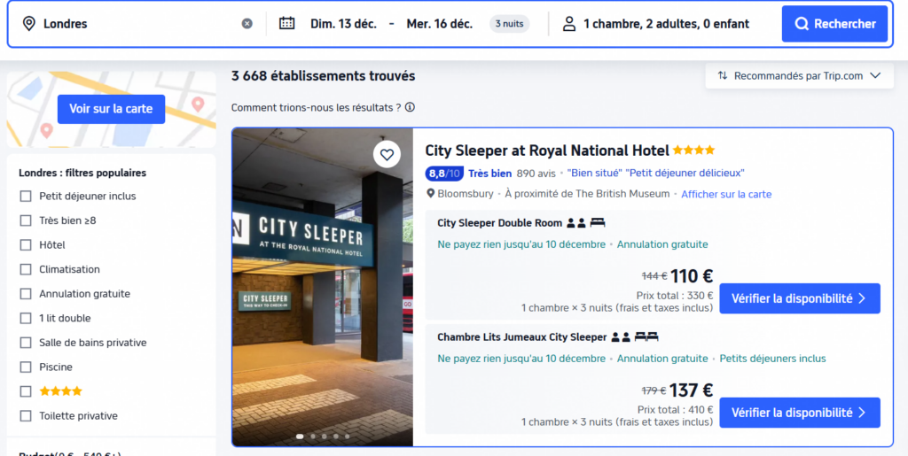The image size is (908, 456).
Task: Click the 8,8/10 rating badge
Action: pos(444,174)
